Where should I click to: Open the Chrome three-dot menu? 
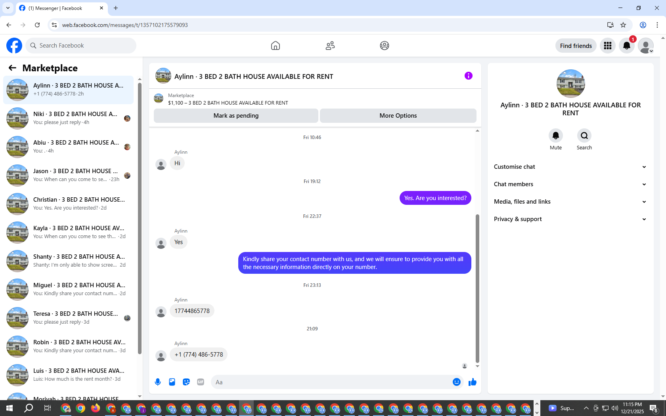coord(657,25)
